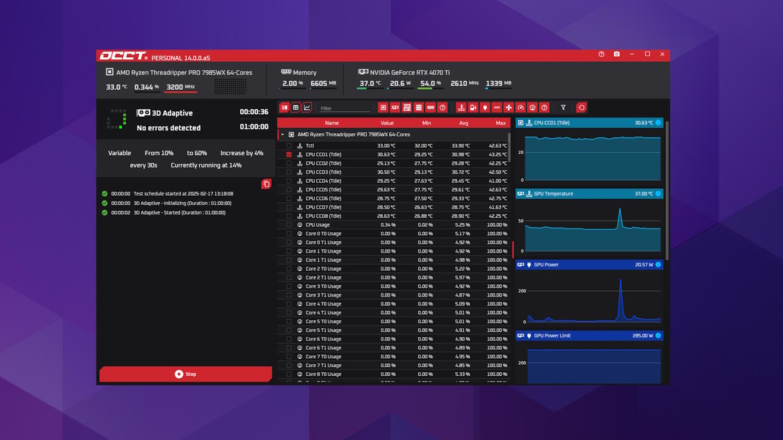Sort table by the Avg column header
The height and width of the screenshot is (440, 783).
tap(463, 123)
